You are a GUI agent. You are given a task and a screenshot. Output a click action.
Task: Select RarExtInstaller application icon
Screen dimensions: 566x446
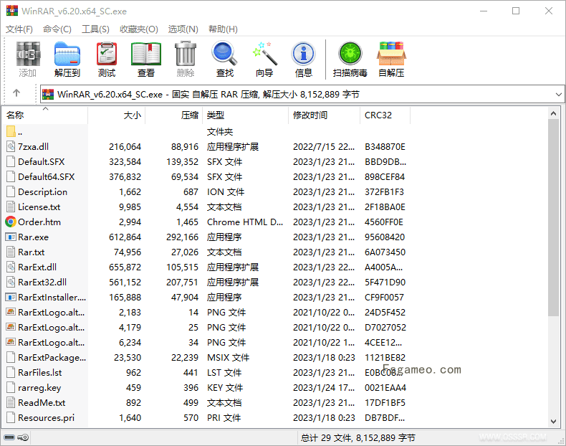[x=11, y=297]
